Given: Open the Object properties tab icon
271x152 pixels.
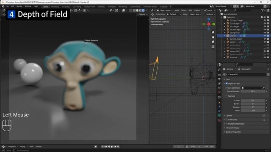Looking at the screenshot, I should click(x=219, y=103).
